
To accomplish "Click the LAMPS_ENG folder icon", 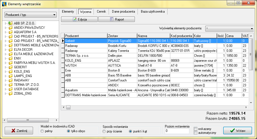I will point(10,76).
